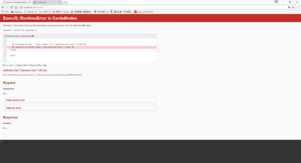Bookmark this page with the star
The width and height of the screenshot is (301, 163).
click(x=293, y=7)
